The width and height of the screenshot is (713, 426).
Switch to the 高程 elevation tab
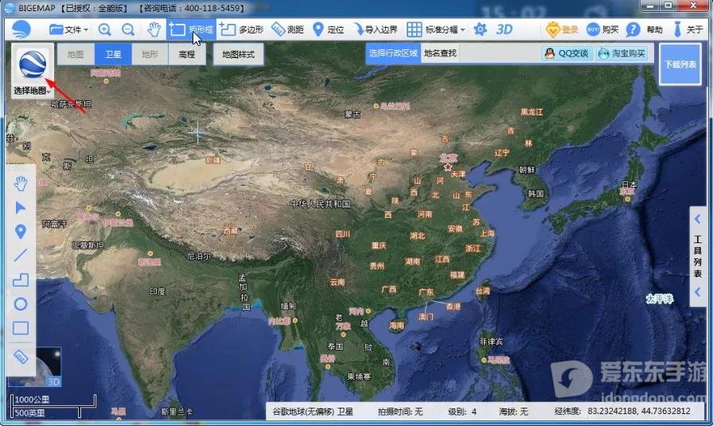coord(187,55)
